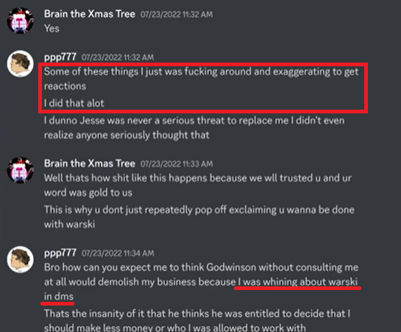Select the 'done with warski' message

point(199,217)
